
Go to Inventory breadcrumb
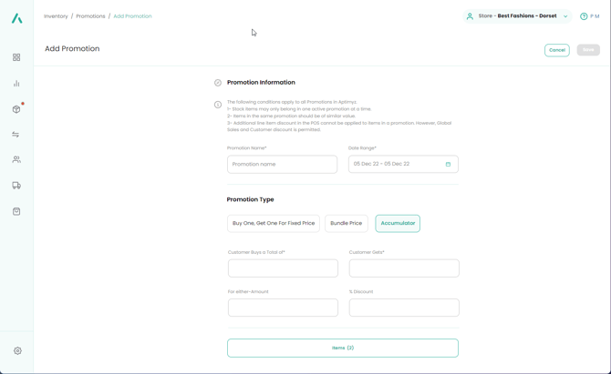click(56, 16)
